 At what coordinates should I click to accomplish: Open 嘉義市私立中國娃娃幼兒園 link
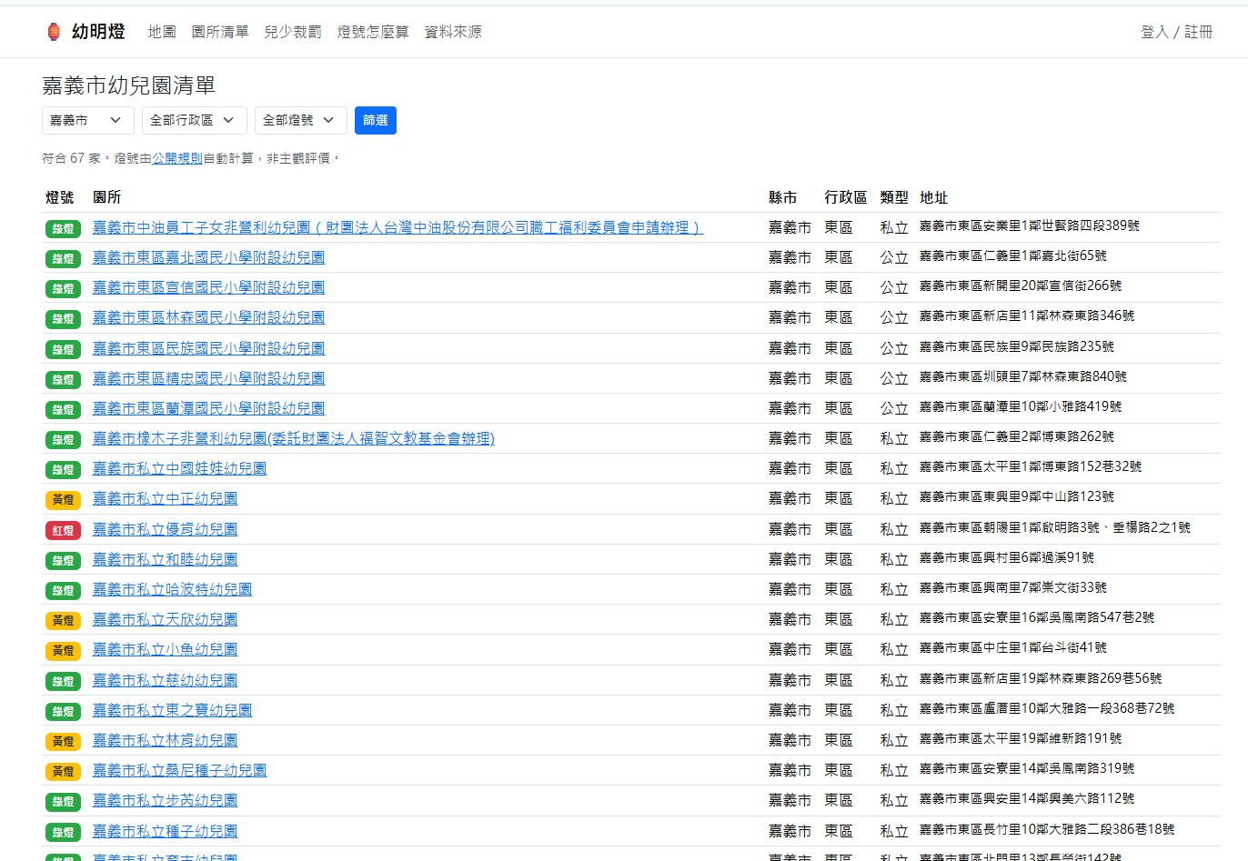[x=180, y=468]
